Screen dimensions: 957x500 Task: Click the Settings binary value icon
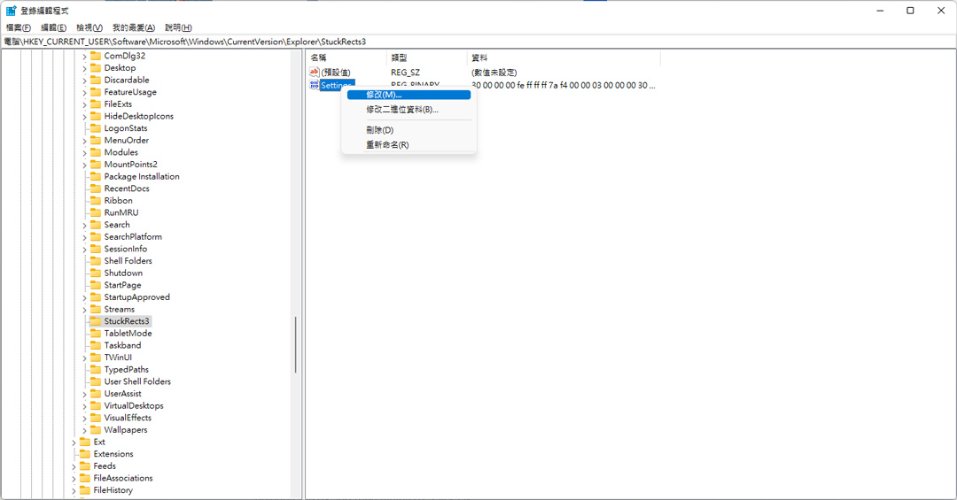tap(315, 85)
